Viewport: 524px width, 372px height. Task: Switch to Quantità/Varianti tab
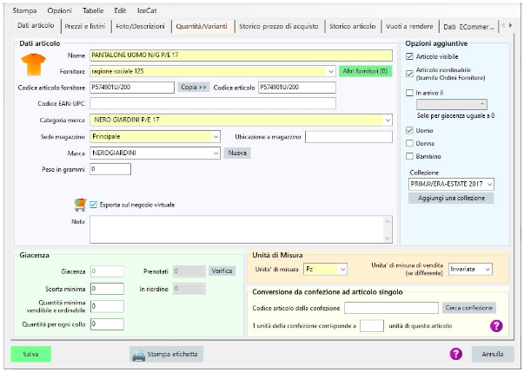pyautogui.click(x=202, y=26)
